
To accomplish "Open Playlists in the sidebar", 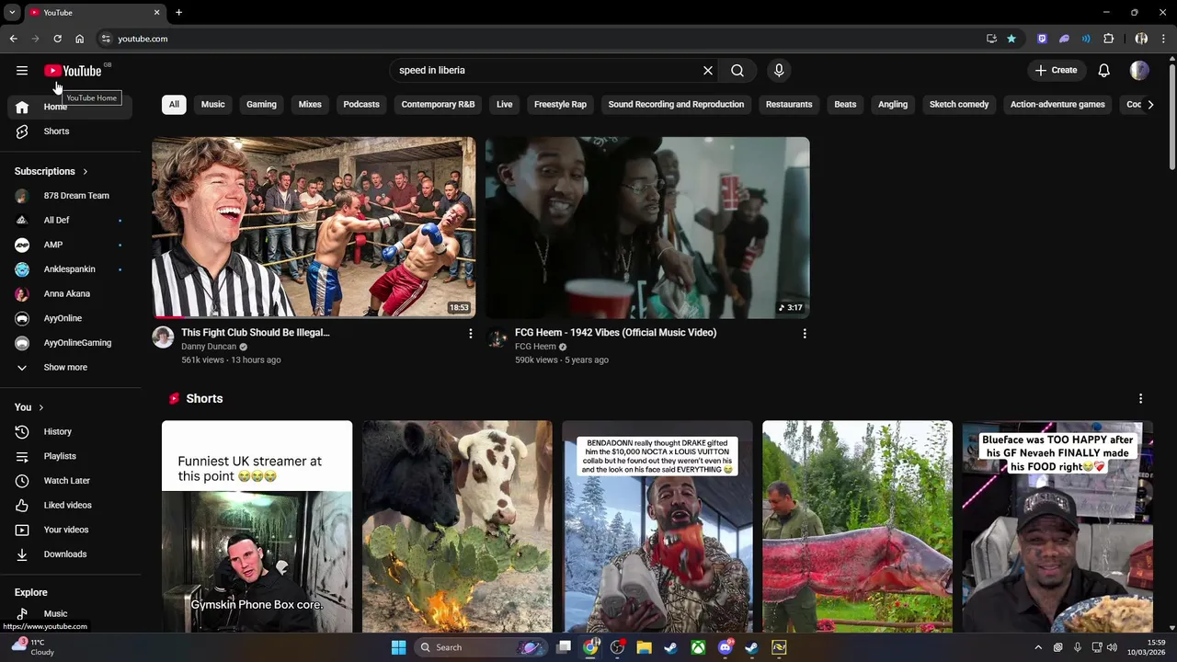I will coord(71,456).
